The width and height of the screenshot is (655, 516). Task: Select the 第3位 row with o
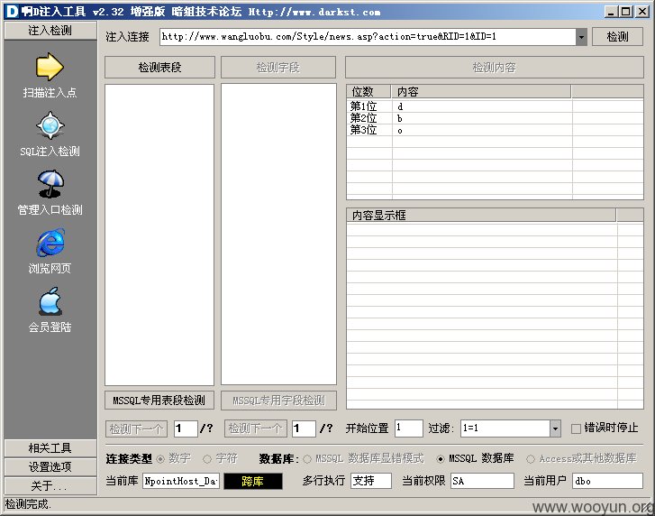point(495,130)
